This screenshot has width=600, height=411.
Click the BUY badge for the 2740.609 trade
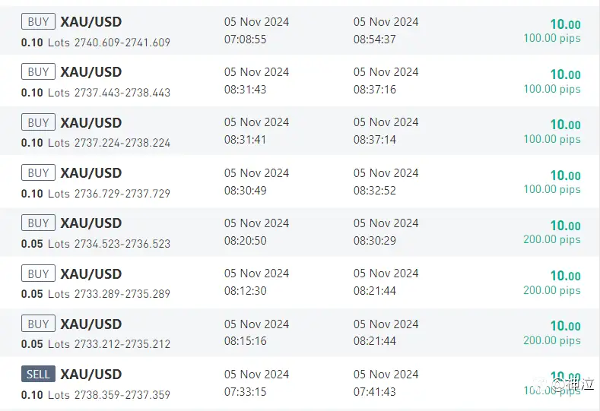pos(38,21)
